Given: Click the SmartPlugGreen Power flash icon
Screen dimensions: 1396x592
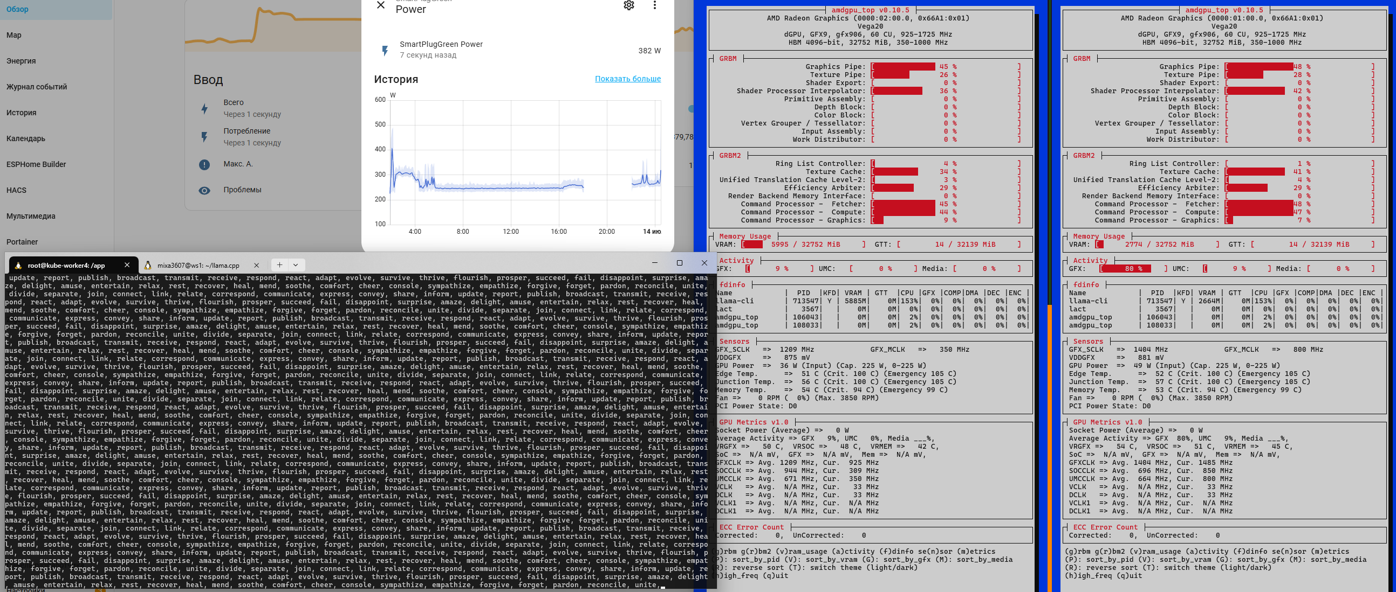Looking at the screenshot, I should tap(385, 50).
